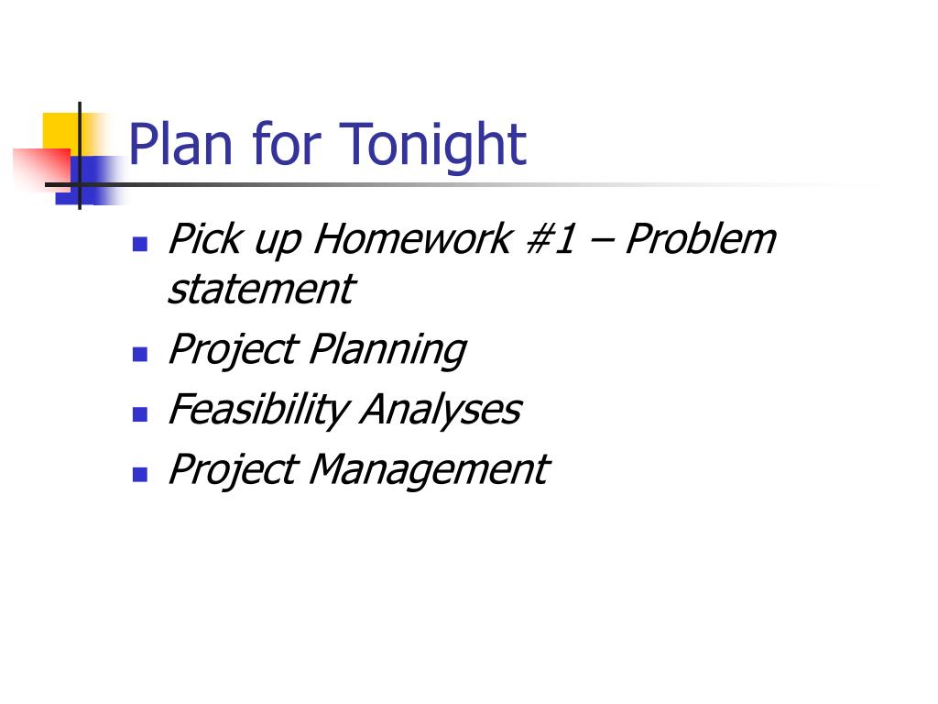Click the red gradient square graphic
The height and width of the screenshot is (704, 938).
42,169
